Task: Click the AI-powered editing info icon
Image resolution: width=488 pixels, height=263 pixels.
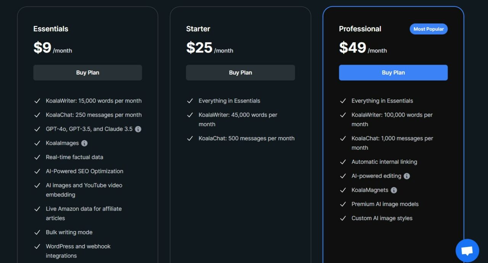Action: [406, 176]
